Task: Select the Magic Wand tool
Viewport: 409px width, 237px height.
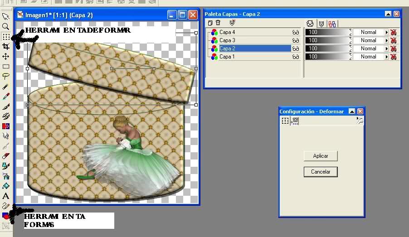Action: 6,86
